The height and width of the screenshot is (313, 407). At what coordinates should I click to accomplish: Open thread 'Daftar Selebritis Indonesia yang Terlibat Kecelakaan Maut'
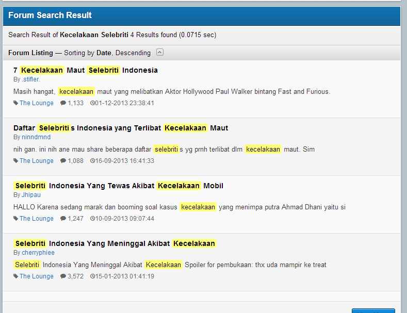(121, 128)
